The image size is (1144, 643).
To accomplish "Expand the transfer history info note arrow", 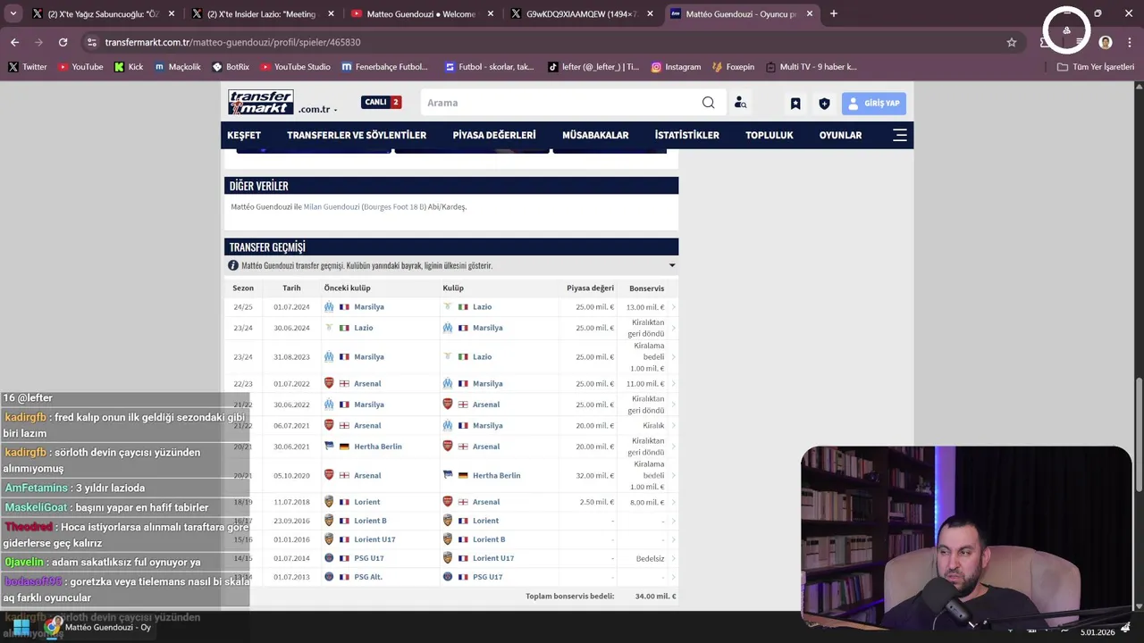I will pos(672,265).
